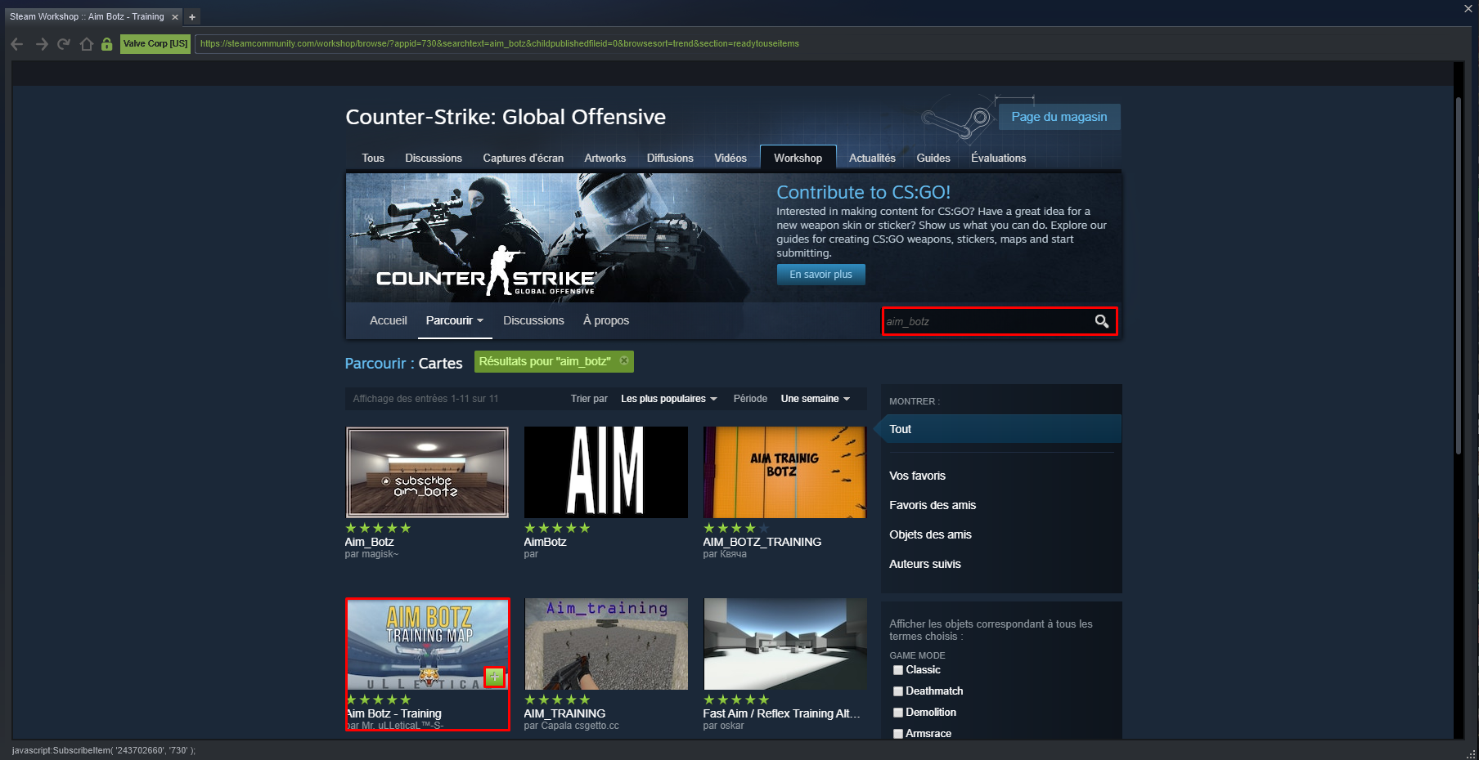
Task: Click the page vertical scrollbar
Action: 1459,276
